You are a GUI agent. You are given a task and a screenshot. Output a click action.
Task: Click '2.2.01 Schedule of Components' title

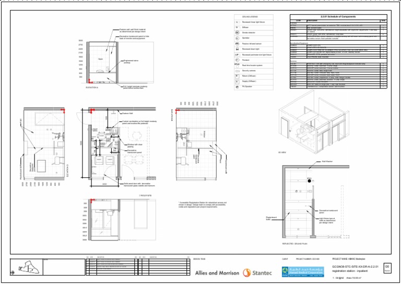click(338, 17)
